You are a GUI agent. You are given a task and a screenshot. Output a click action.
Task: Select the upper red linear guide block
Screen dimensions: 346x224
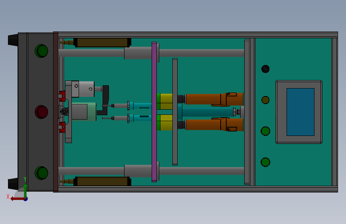(62, 96)
